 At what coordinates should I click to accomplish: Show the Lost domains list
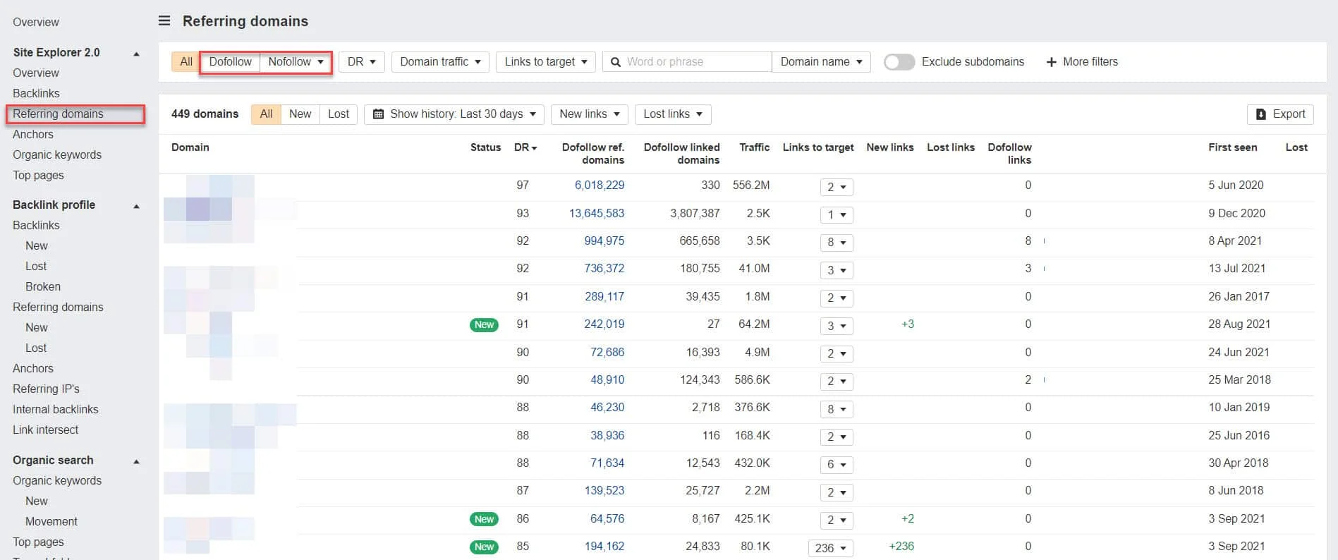[x=338, y=114]
